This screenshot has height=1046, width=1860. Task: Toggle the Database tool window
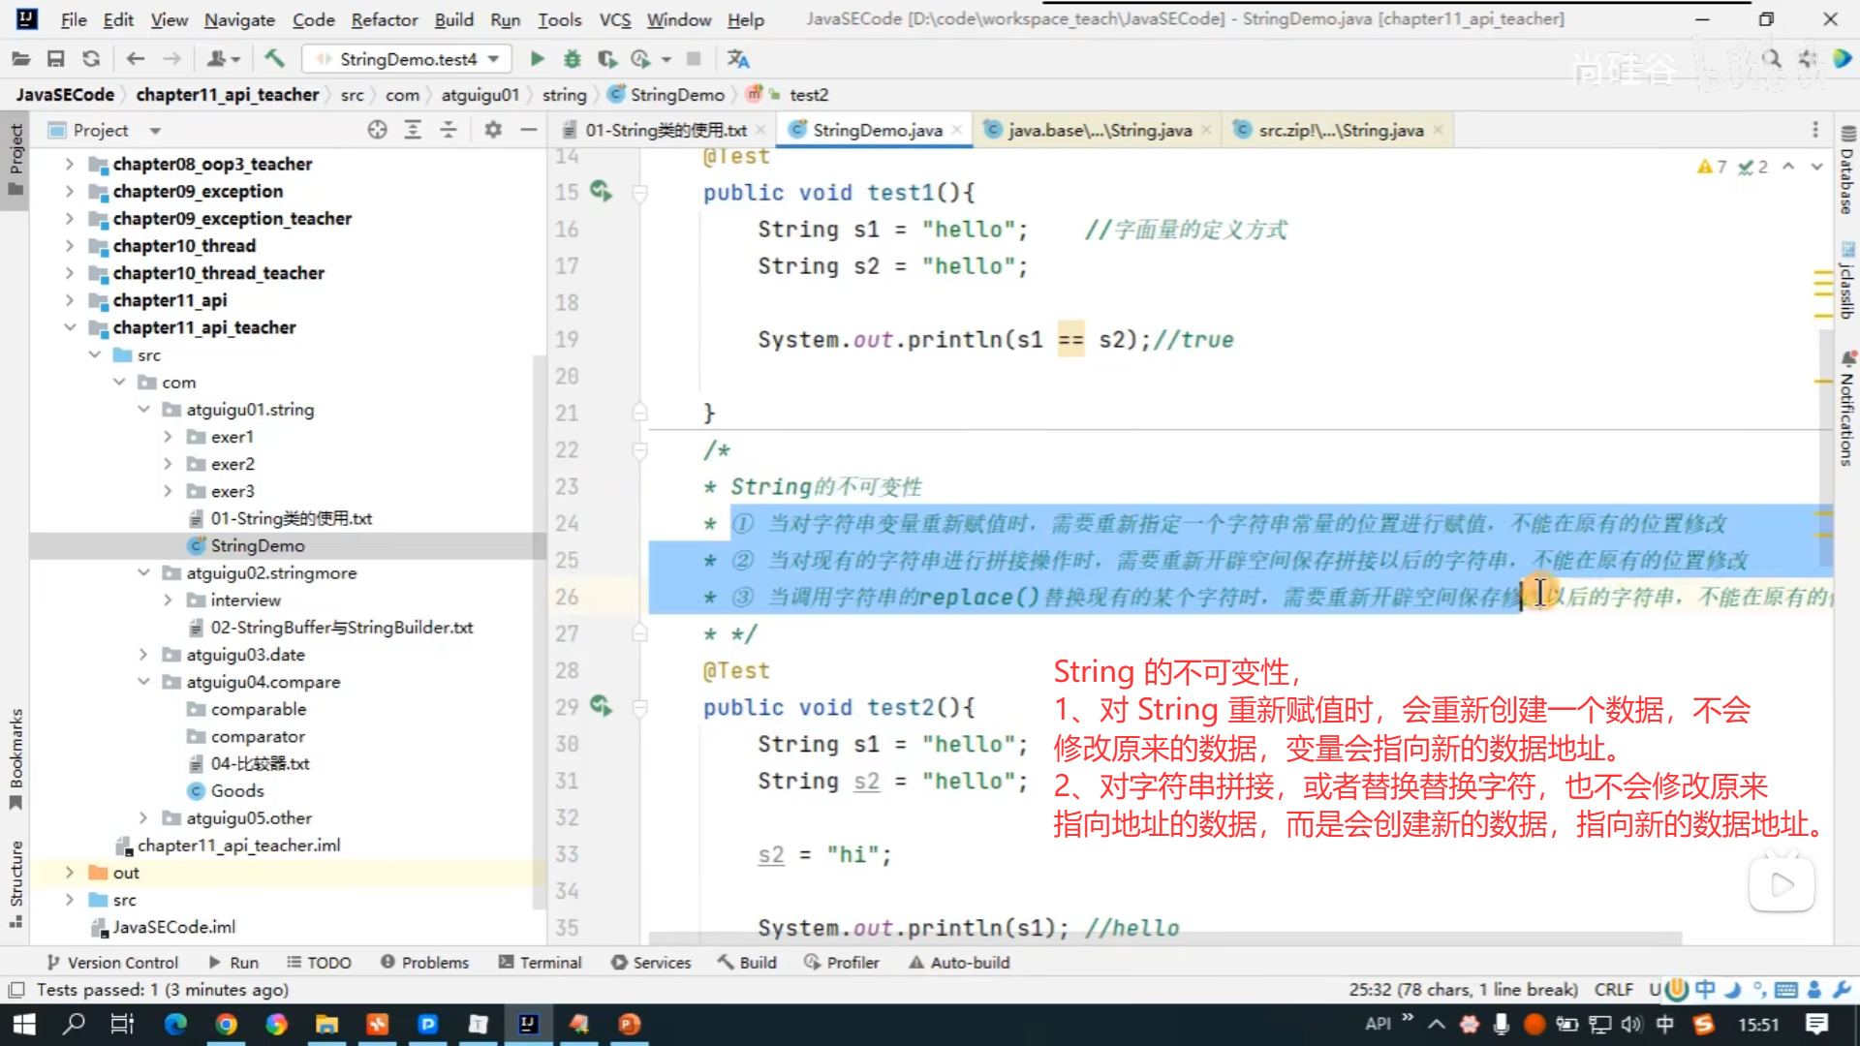[1847, 172]
